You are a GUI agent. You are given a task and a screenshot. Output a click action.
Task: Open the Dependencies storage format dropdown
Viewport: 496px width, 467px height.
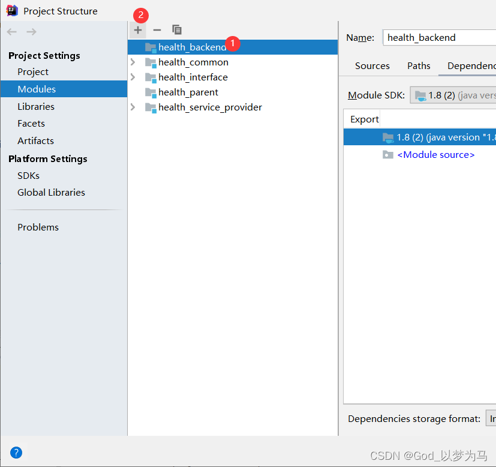pyautogui.click(x=491, y=418)
